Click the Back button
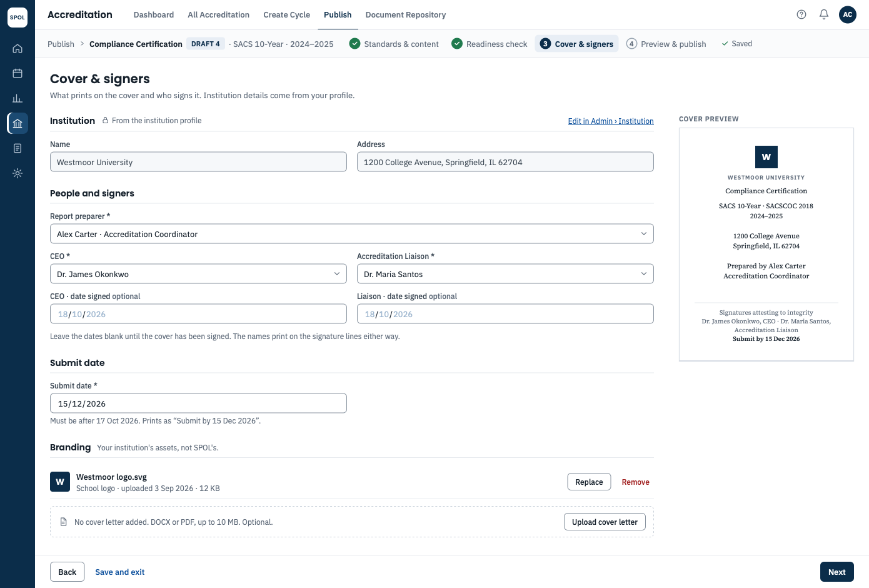Image resolution: width=869 pixels, height=588 pixels. pyautogui.click(x=67, y=572)
